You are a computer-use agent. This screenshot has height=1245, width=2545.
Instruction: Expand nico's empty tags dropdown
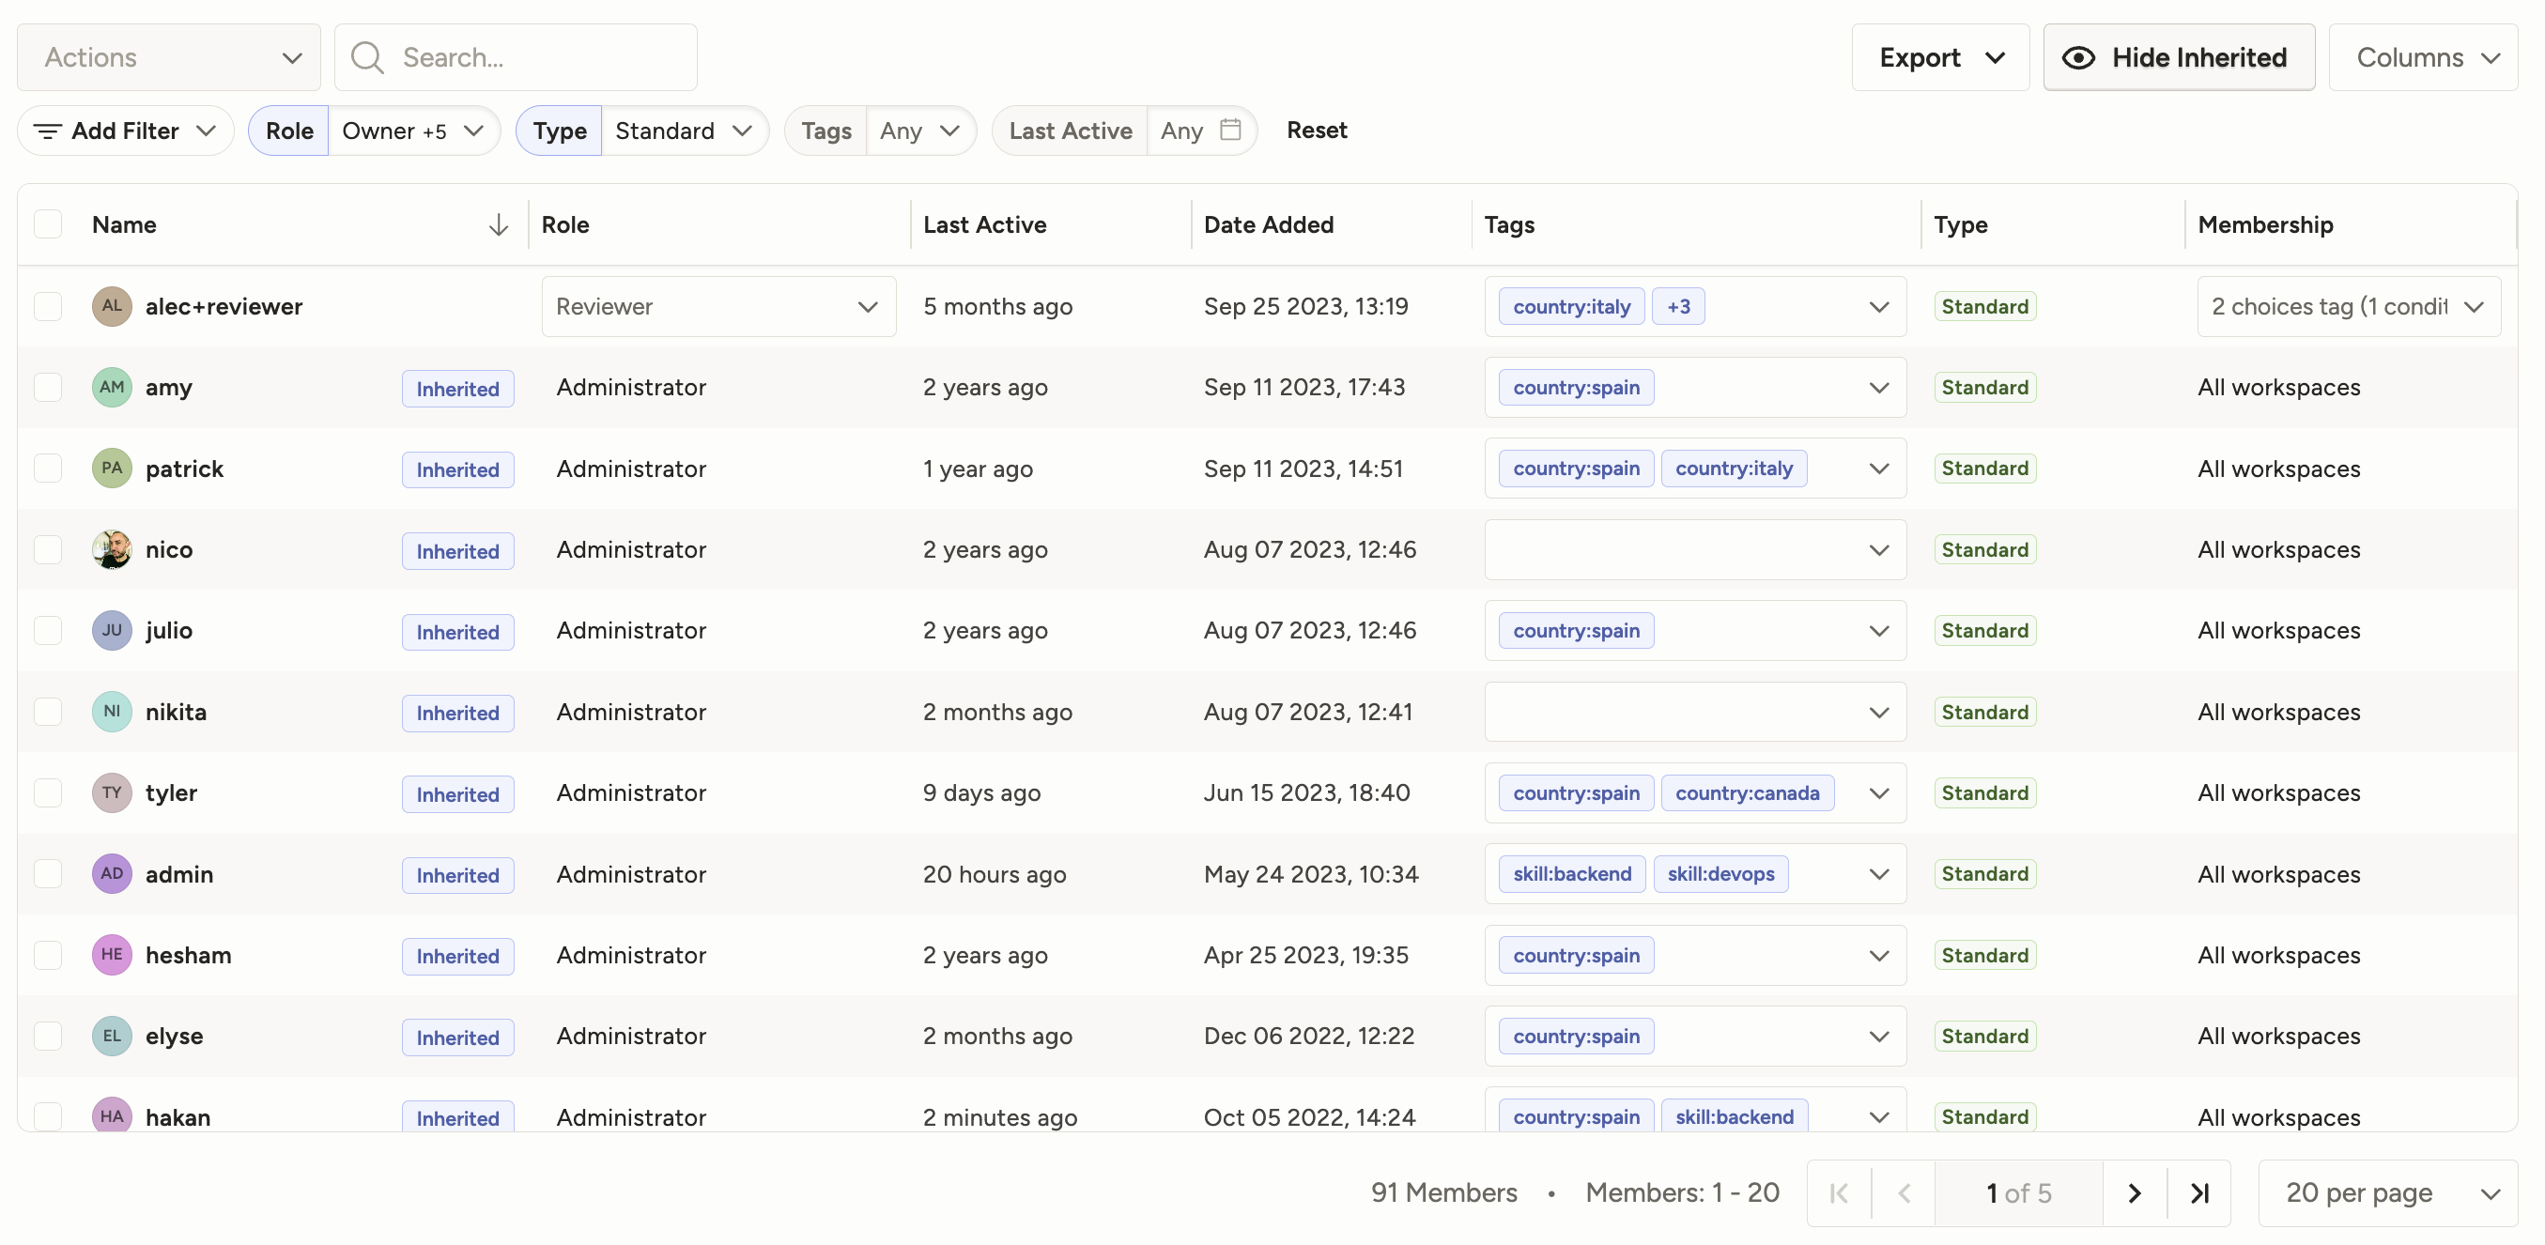pyautogui.click(x=1878, y=549)
